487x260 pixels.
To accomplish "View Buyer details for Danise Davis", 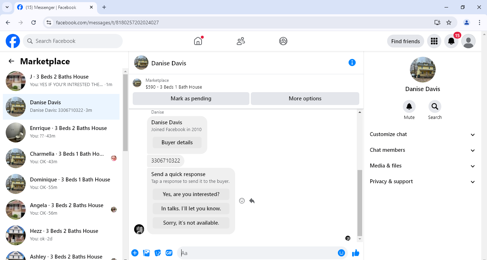I will [x=177, y=142].
